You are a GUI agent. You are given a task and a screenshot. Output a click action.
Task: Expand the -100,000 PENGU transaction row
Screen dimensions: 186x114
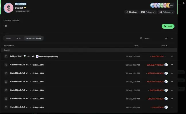[x=172, y=90]
